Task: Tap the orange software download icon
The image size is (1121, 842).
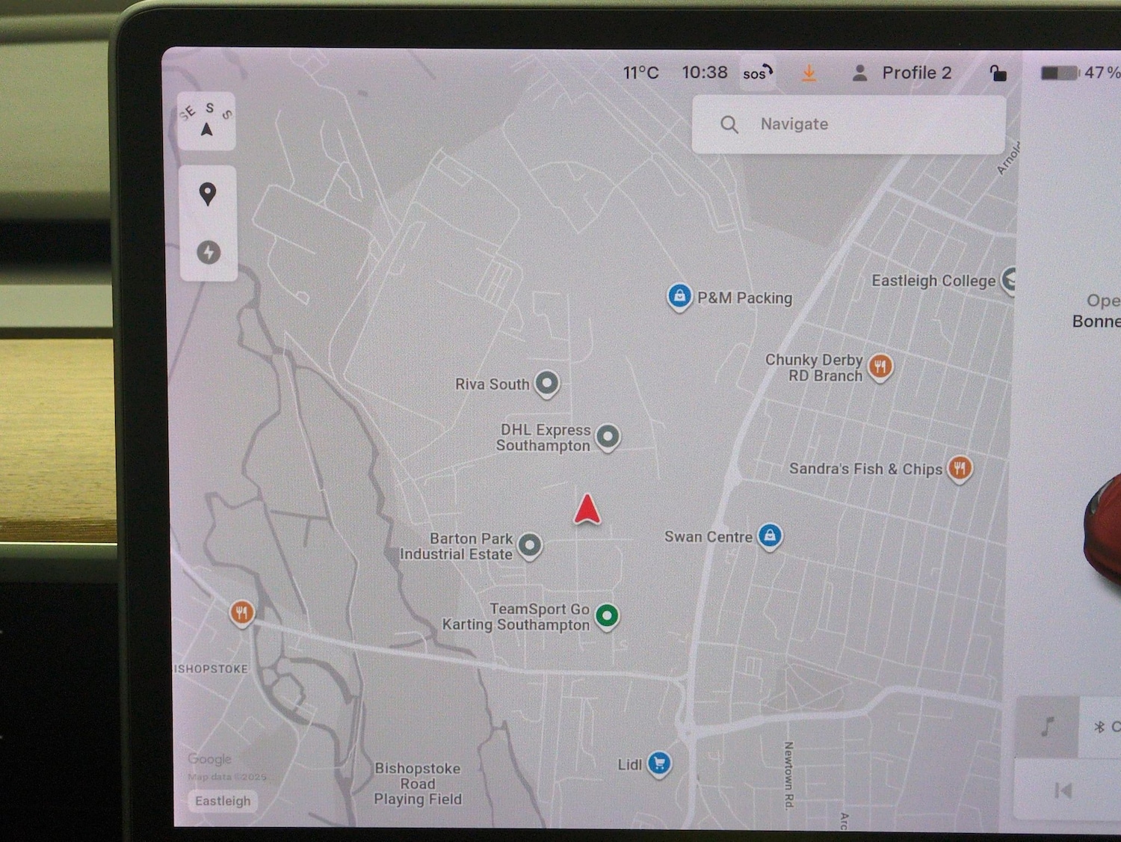Action: [x=809, y=73]
